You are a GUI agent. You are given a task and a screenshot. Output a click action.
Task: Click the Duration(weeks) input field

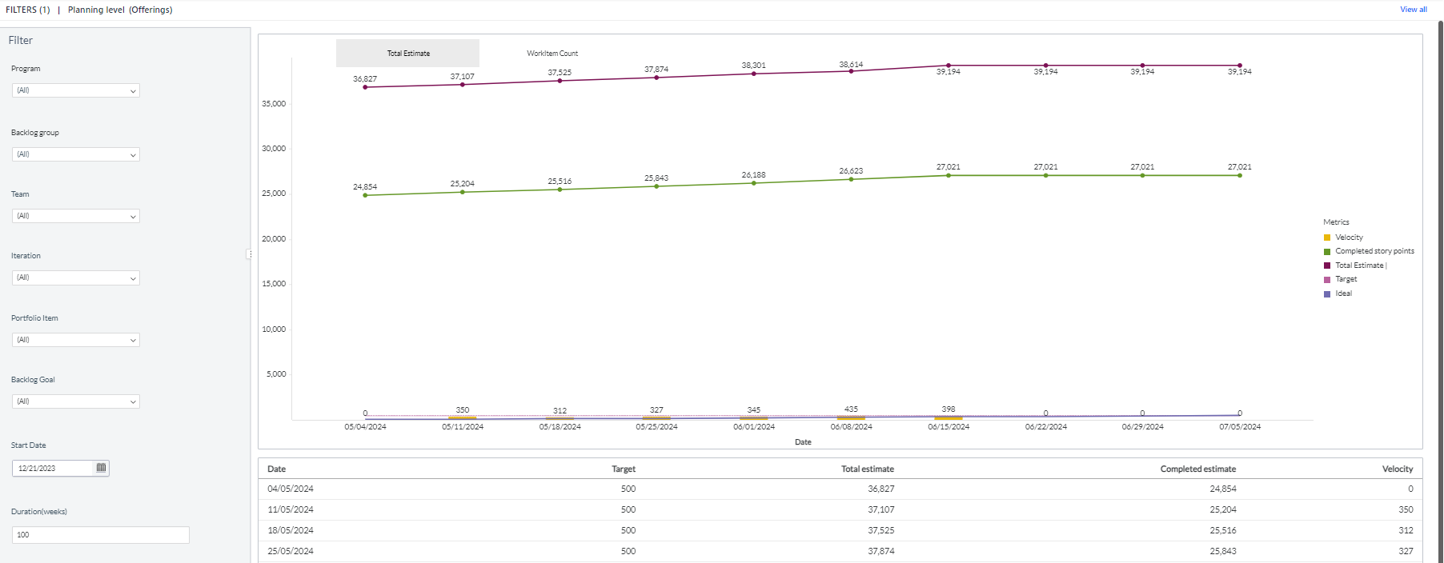pyautogui.click(x=101, y=535)
